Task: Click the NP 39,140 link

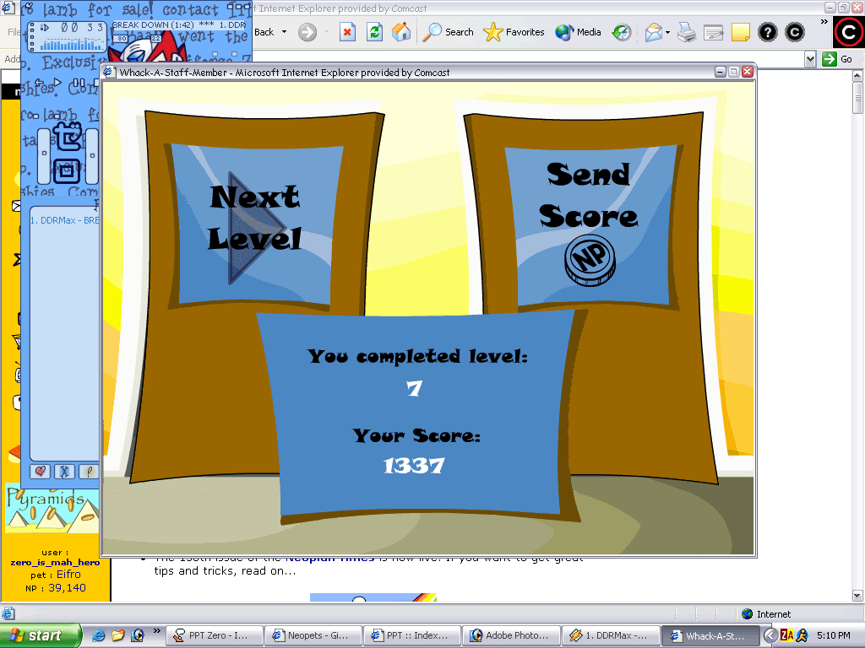Action: 67,588
